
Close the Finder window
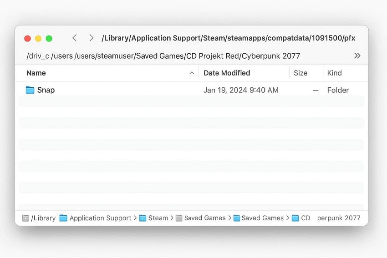click(x=27, y=39)
